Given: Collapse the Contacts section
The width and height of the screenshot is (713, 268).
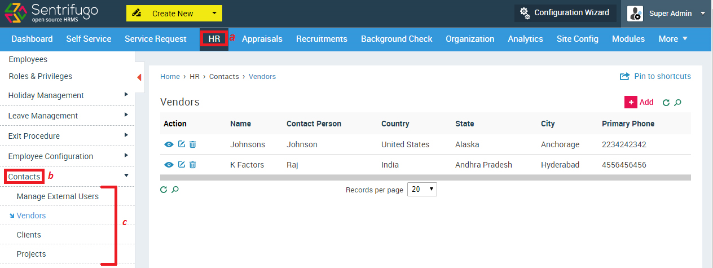Looking at the screenshot, I should click(67, 177).
